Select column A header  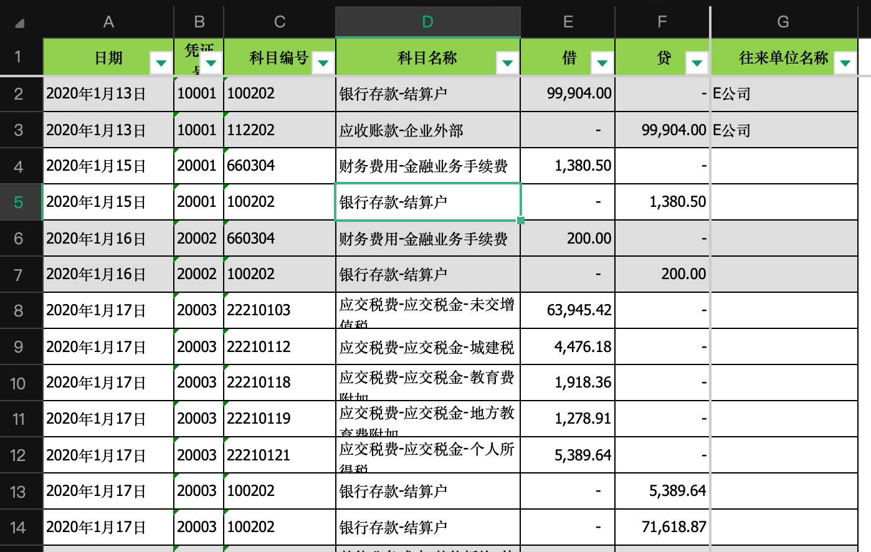coord(108,22)
